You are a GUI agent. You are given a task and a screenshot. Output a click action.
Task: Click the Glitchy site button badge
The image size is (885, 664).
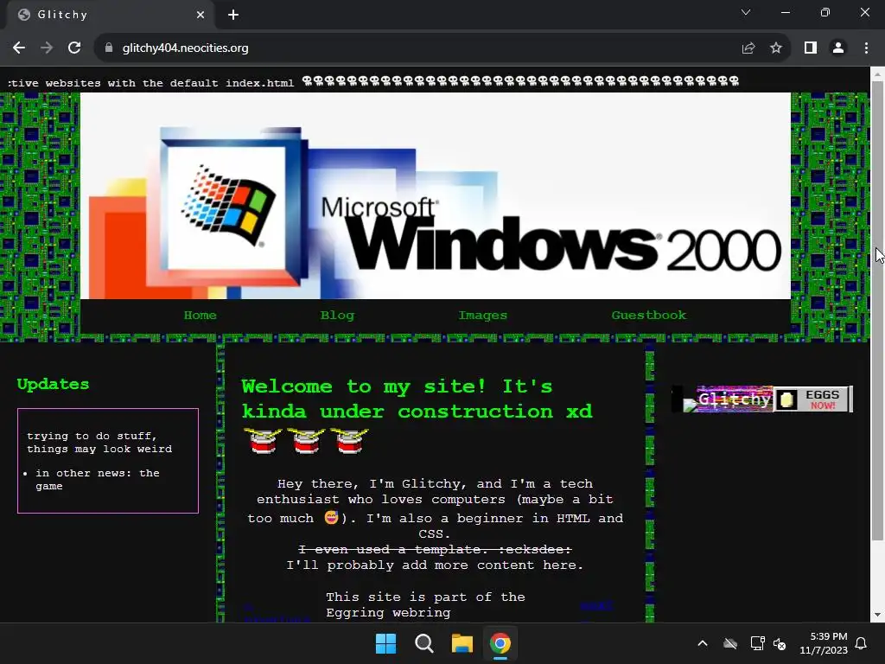pos(728,399)
